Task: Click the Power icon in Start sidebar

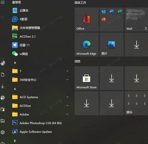Action: tap(2, 143)
